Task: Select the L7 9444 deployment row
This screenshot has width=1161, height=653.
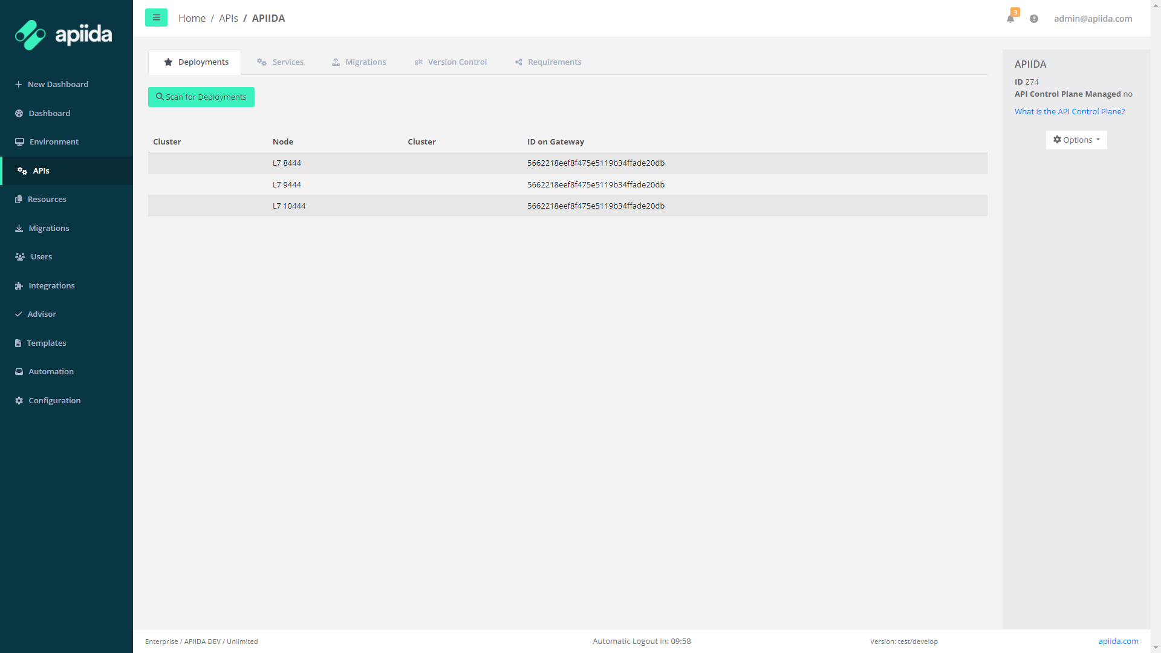Action: click(x=567, y=184)
